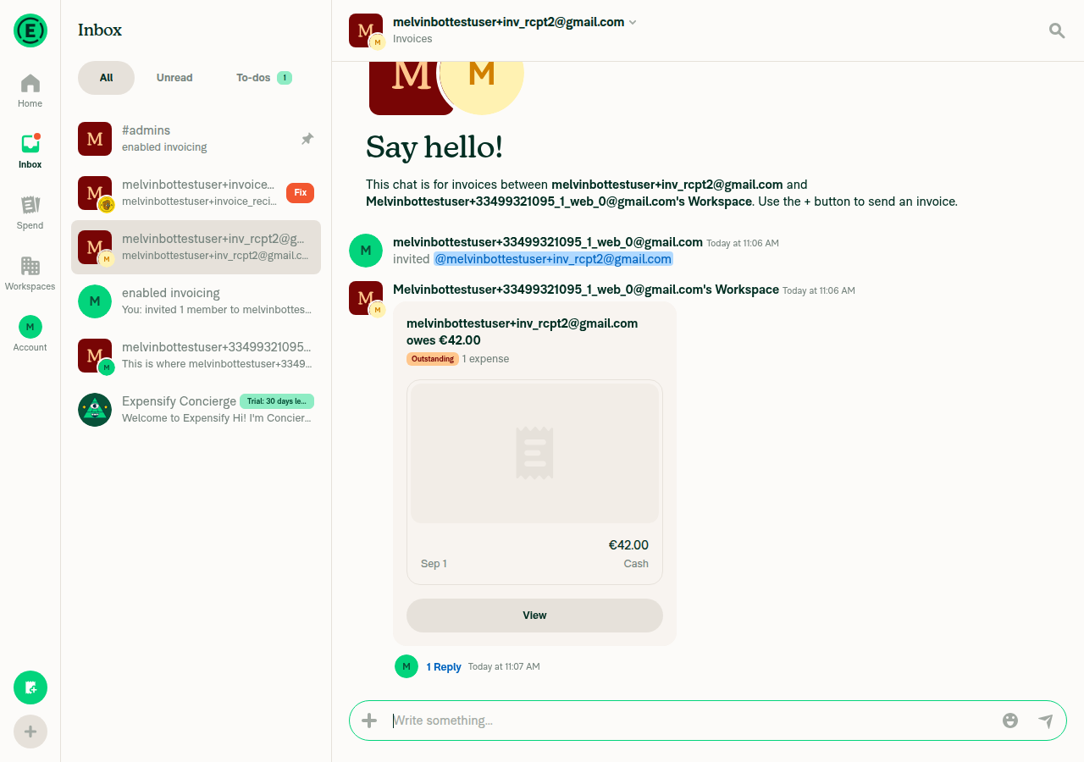Screen dimensions: 1084x762
Task: Click sender name melvinbottestuser+33499321095_1_web_0@gmail.com on invited message
Action: (x=548, y=242)
